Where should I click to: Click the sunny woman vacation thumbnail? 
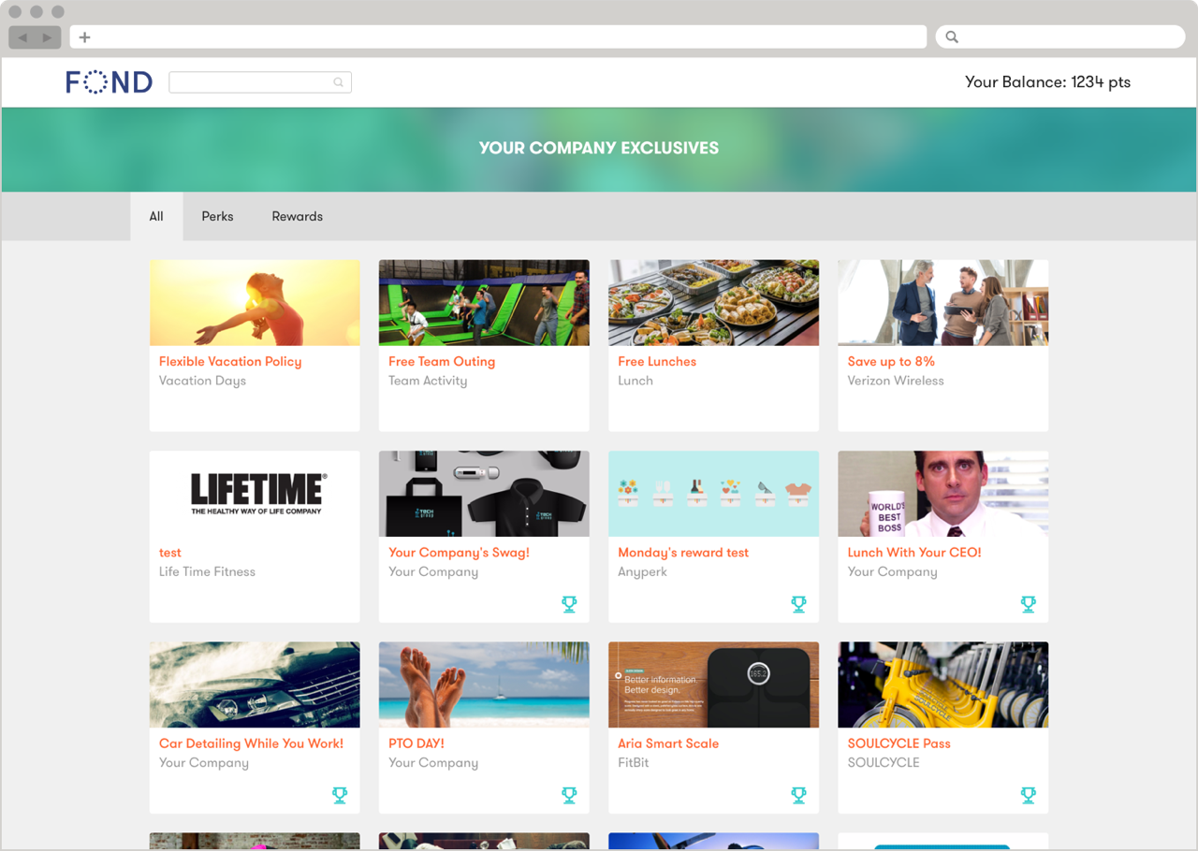pos(255,303)
